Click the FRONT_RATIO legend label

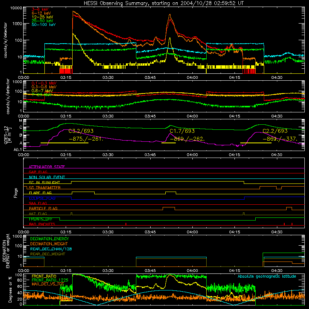[44, 276]
